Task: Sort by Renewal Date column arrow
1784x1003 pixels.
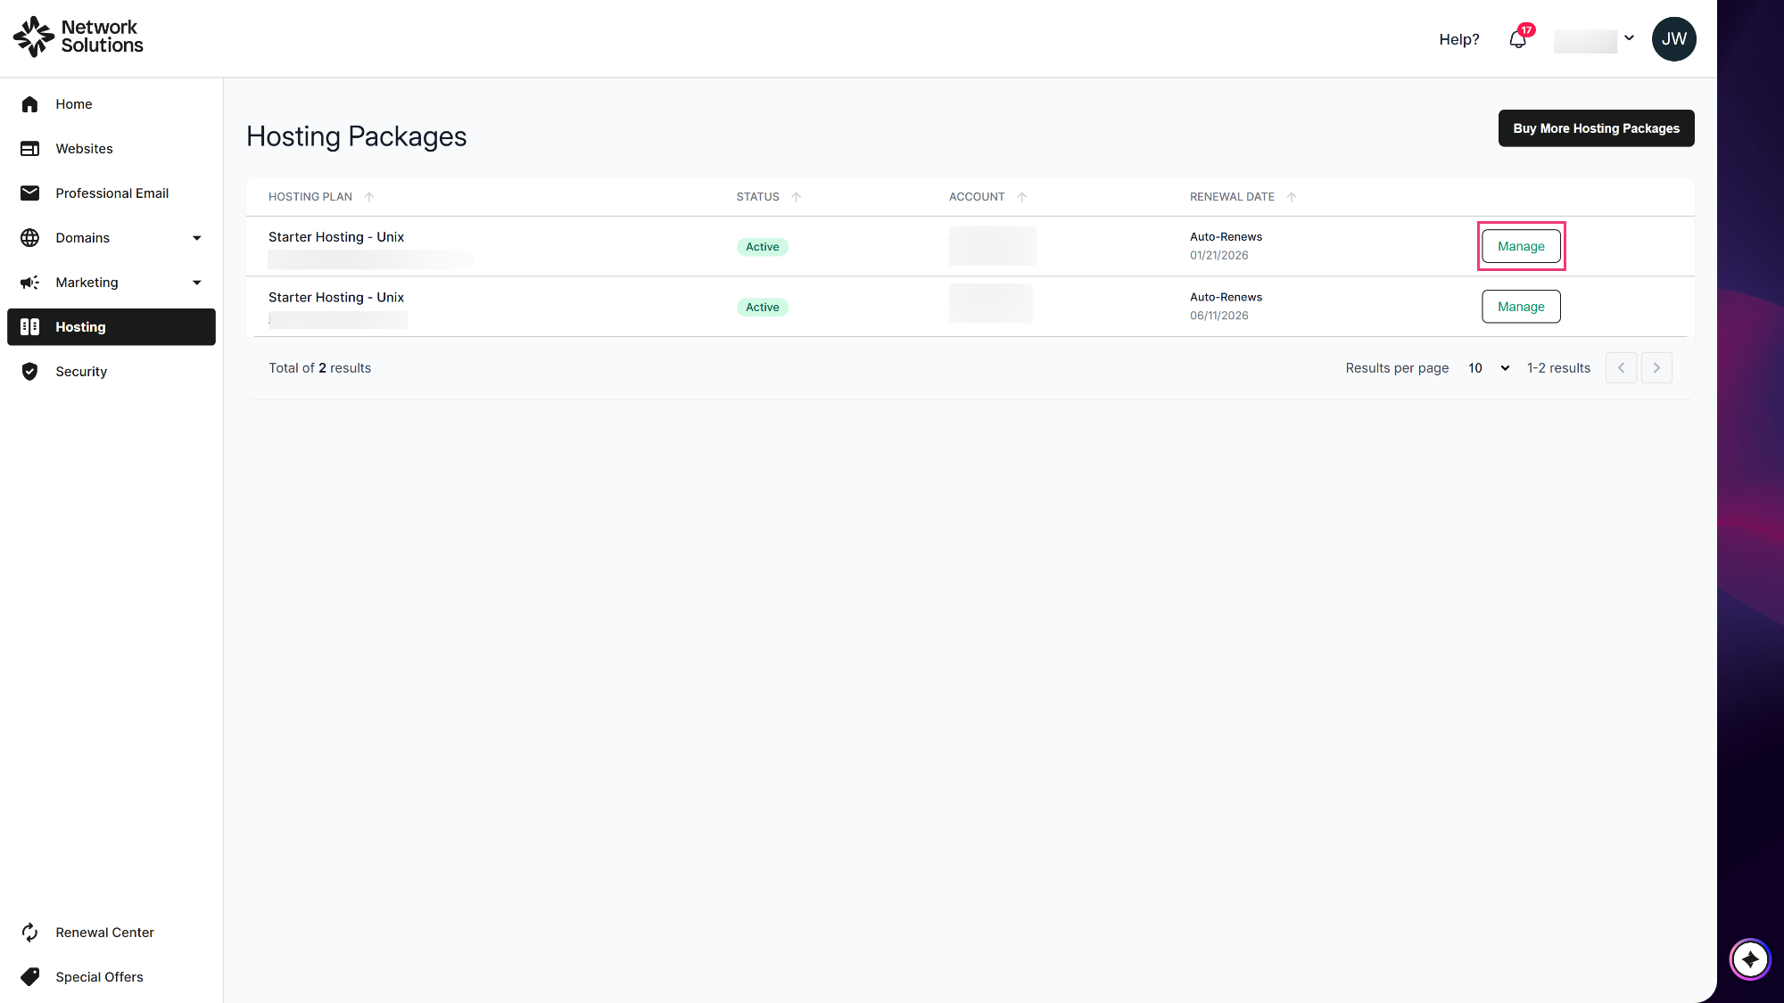Action: point(1292,197)
